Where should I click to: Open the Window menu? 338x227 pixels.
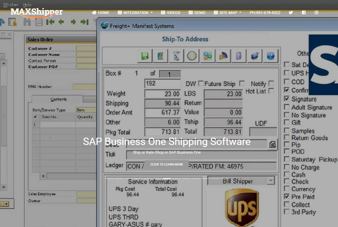[x=10, y=4]
